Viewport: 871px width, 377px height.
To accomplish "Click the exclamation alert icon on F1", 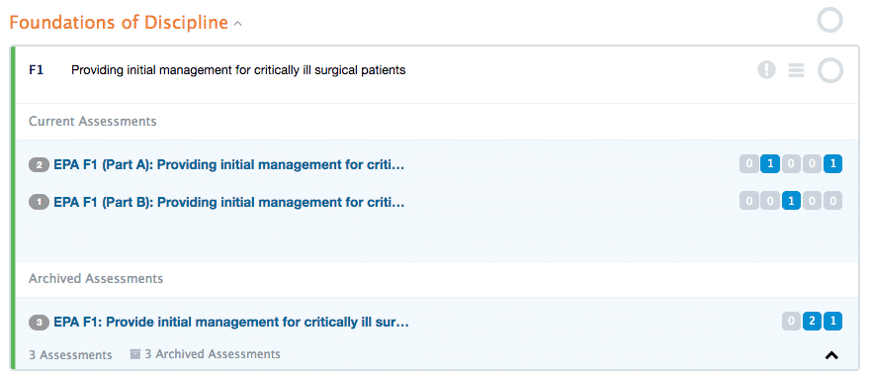I will click(x=766, y=70).
